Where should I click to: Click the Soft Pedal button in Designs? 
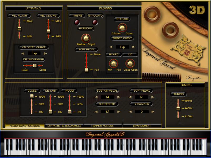pyautogui.click(x=86, y=49)
